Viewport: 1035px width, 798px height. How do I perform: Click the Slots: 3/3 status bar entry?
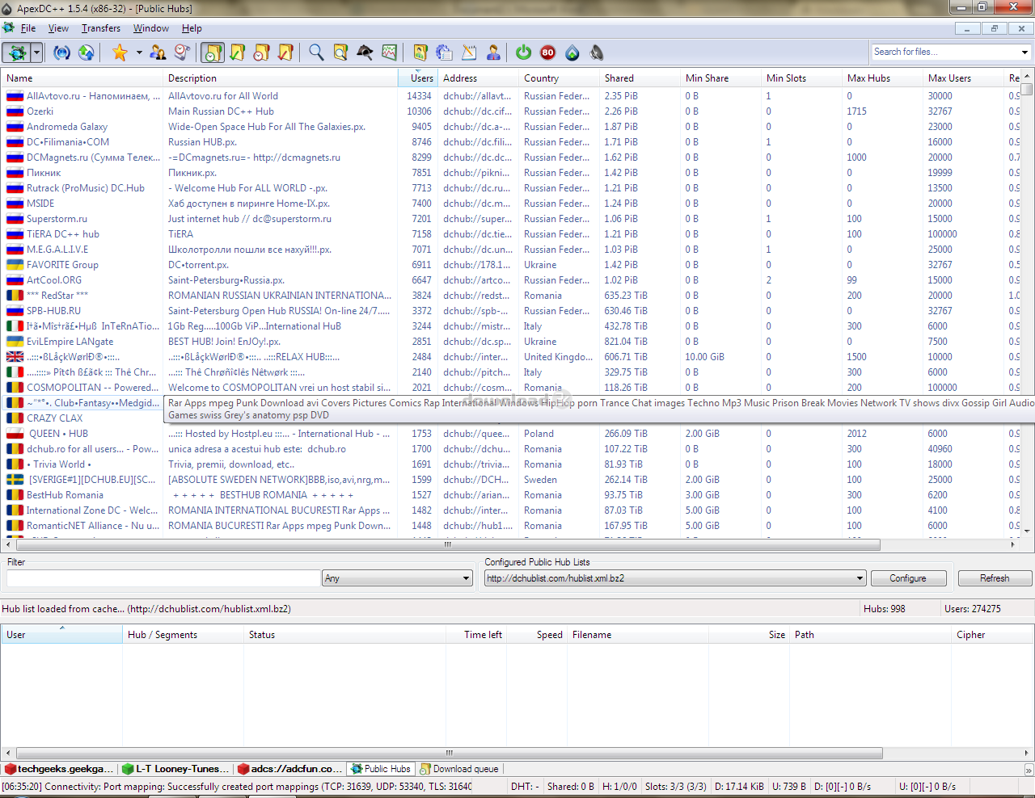[675, 787]
